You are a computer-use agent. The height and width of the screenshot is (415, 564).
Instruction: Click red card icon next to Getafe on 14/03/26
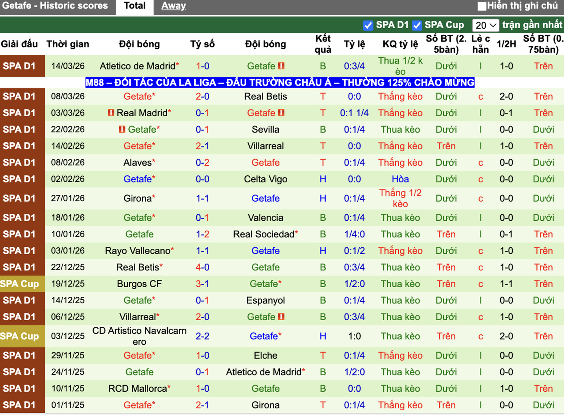click(x=281, y=66)
